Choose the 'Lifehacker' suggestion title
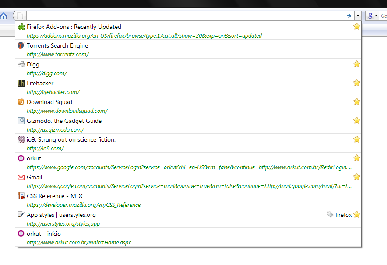 40,84
